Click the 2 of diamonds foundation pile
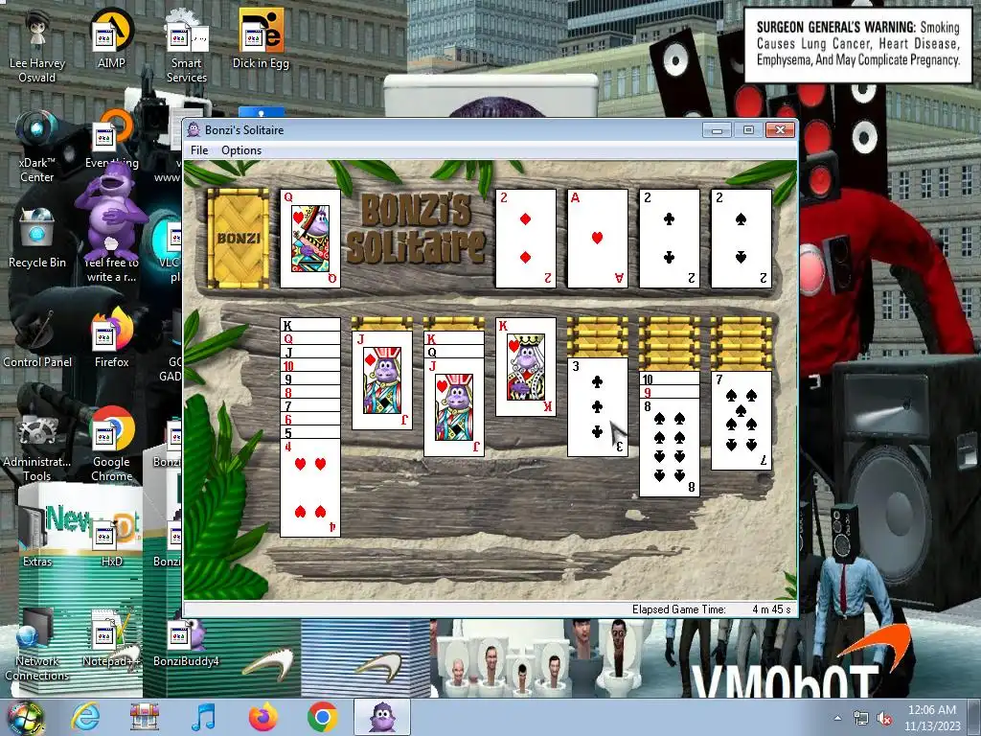 coord(526,239)
